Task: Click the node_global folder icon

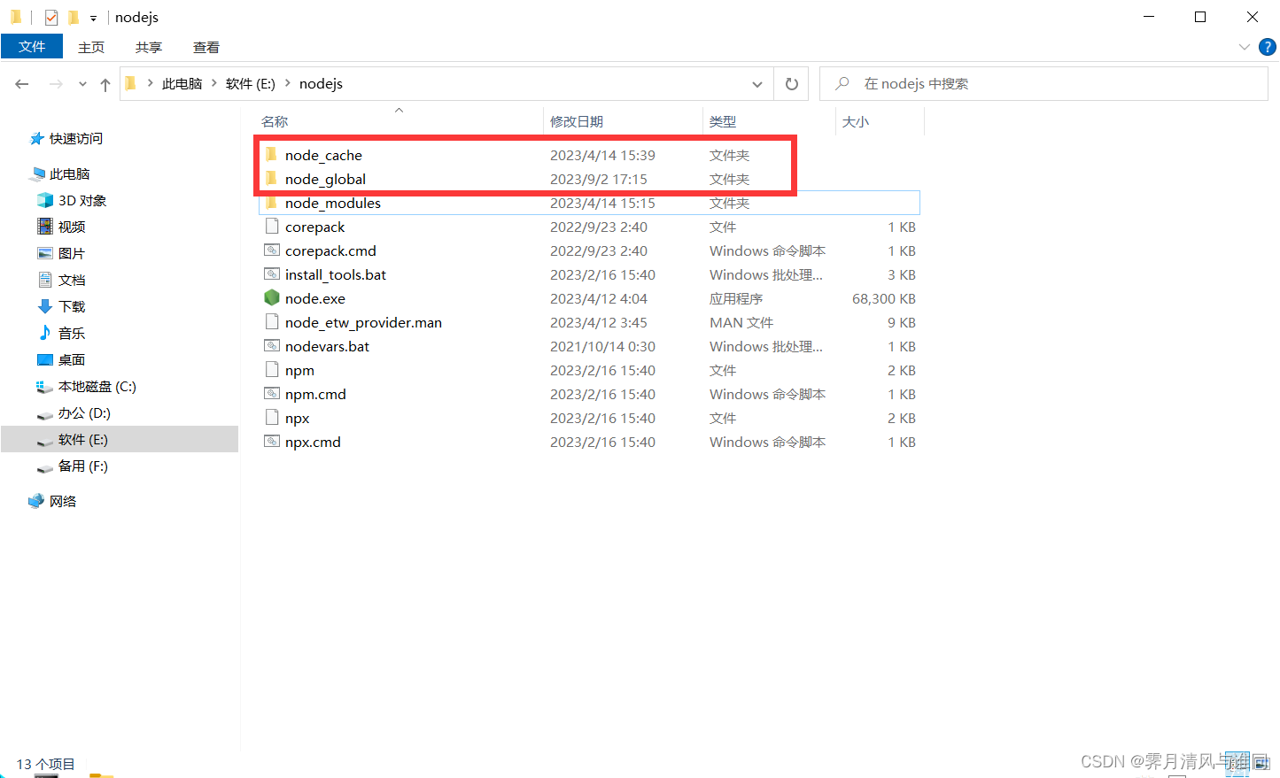Action: click(272, 179)
